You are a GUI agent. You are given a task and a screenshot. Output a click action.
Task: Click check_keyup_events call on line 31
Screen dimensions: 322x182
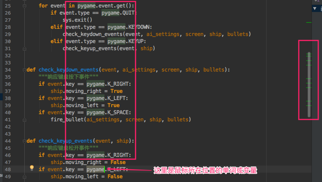[89, 48]
